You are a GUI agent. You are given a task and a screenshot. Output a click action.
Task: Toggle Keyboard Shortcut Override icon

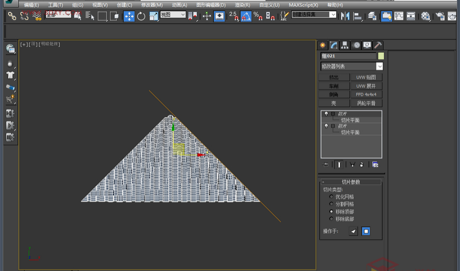tap(219, 16)
